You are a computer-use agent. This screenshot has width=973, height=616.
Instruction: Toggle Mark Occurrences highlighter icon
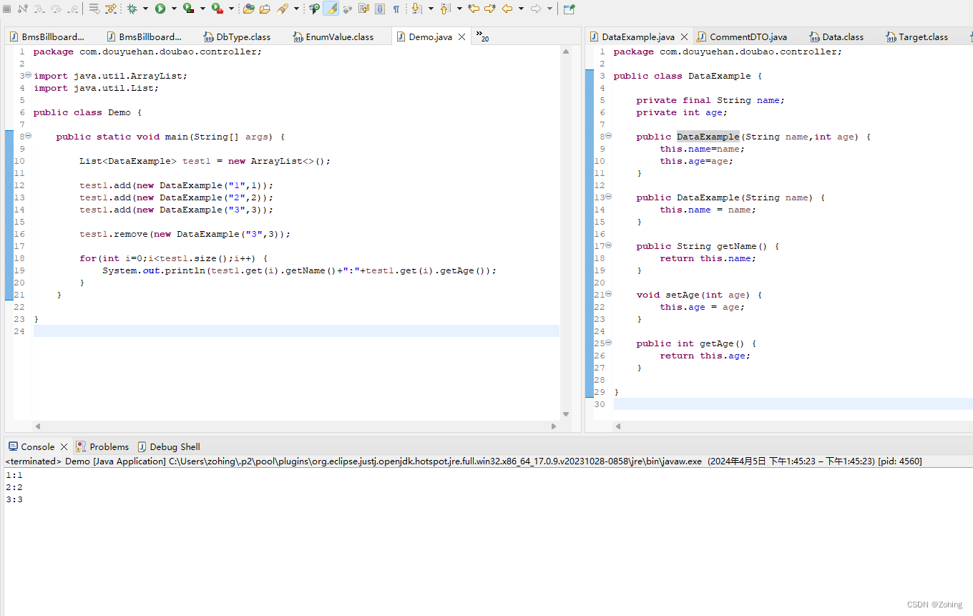tap(331, 9)
